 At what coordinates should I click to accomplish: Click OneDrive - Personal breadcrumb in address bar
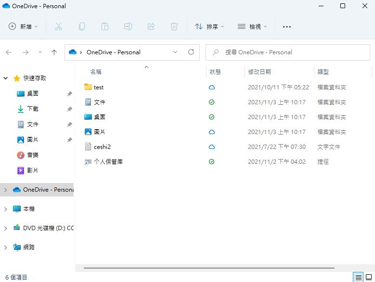pos(113,52)
